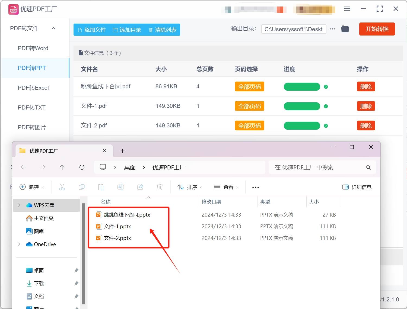Click progress bar of 文件-1.pdf
This screenshot has width=407, height=309.
(x=302, y=106)
